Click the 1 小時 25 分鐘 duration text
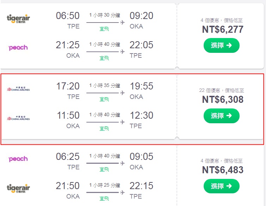Screen dimensions: 266x206 105,185
